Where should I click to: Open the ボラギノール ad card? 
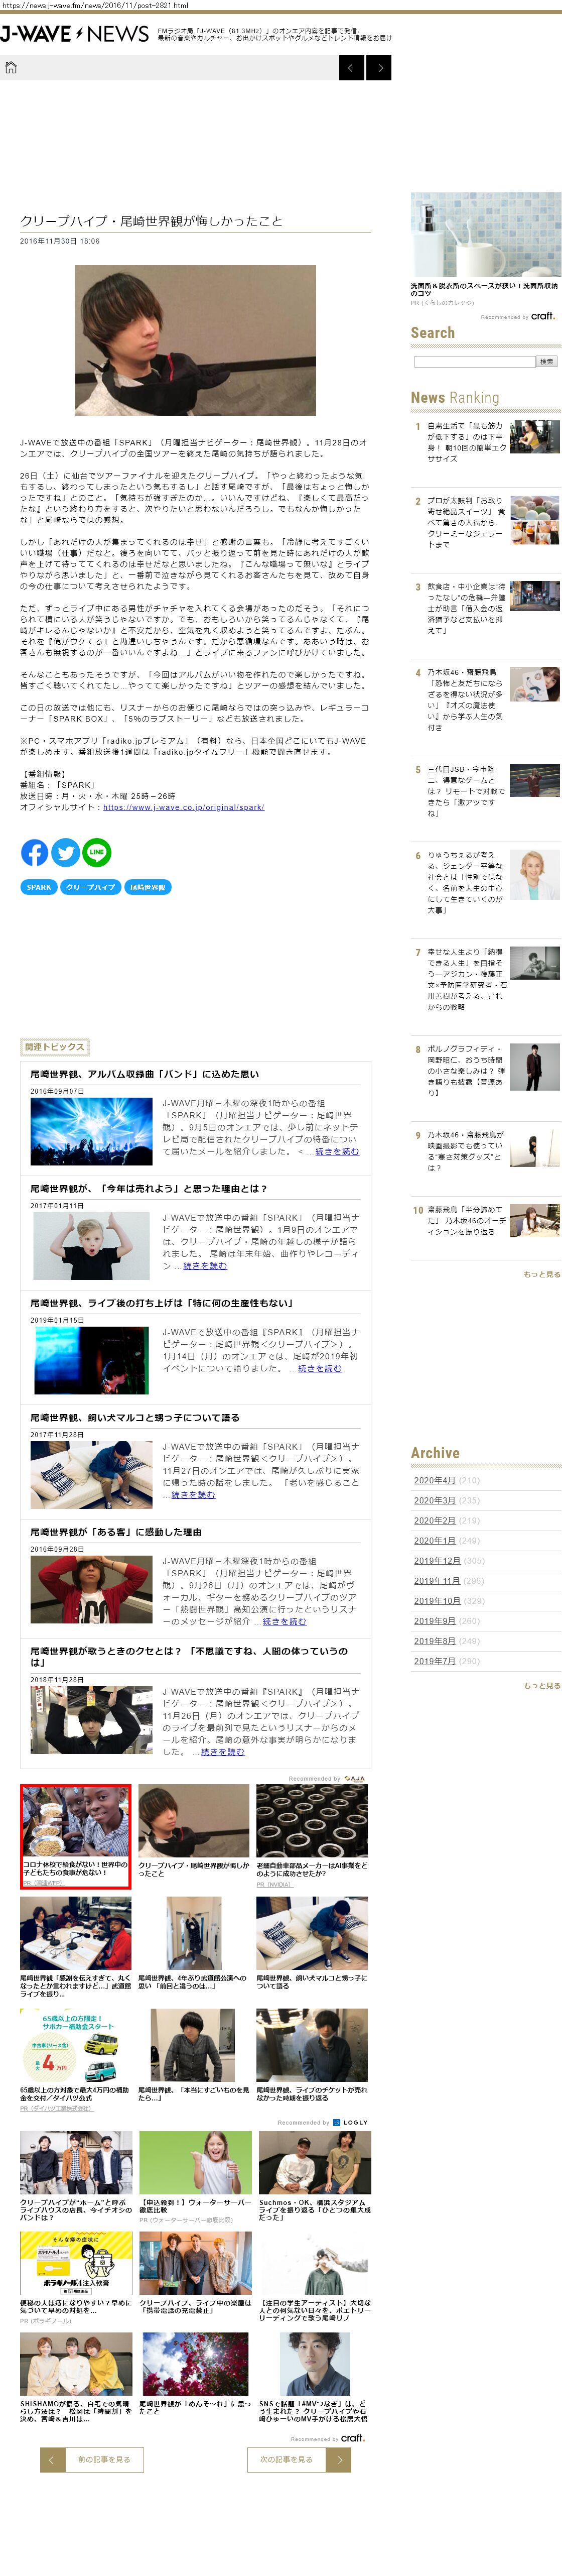click(x=76, y=2278)
